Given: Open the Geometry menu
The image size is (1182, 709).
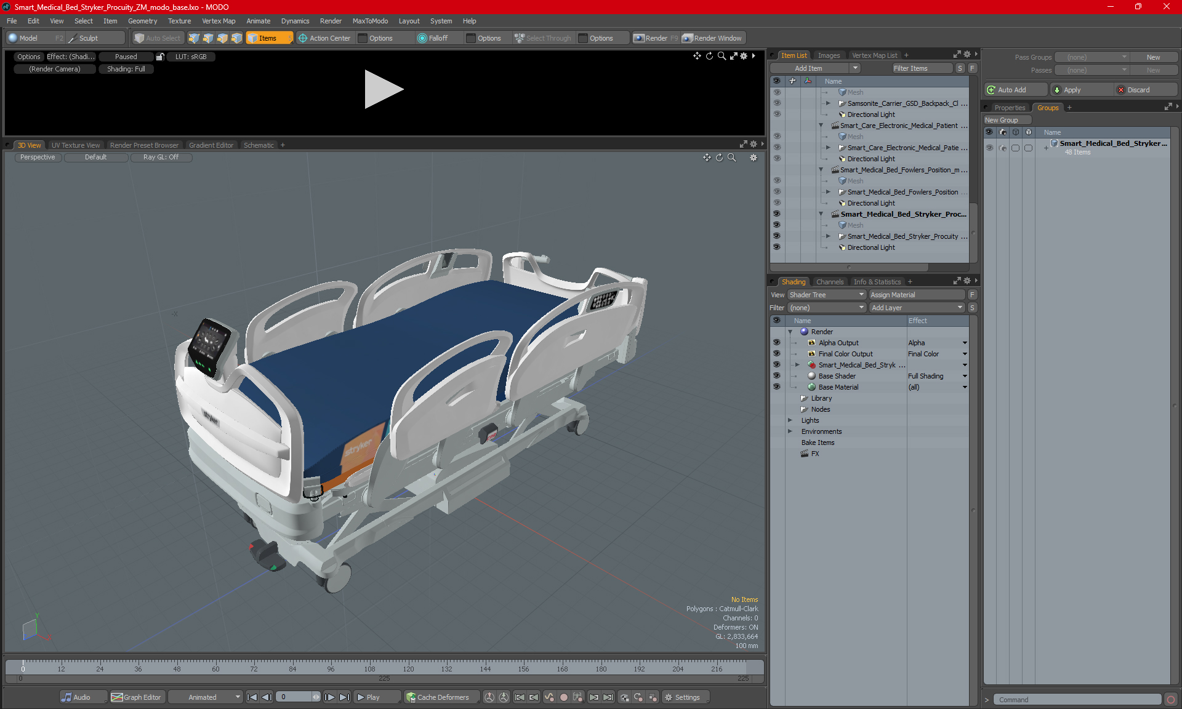Looking at the screenshot, I should pyautogui.click(x=142, y=21).
